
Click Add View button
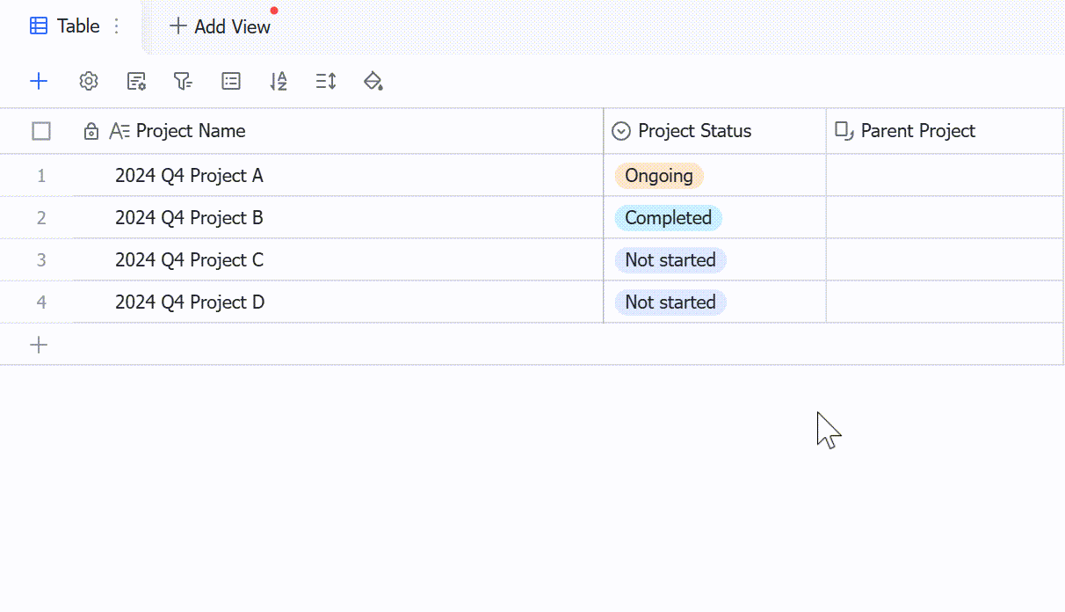(x=220, y=26)
